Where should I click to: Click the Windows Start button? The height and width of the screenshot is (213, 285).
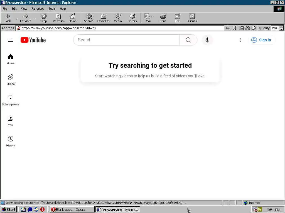pyautogui.click(x=9, y=210)
